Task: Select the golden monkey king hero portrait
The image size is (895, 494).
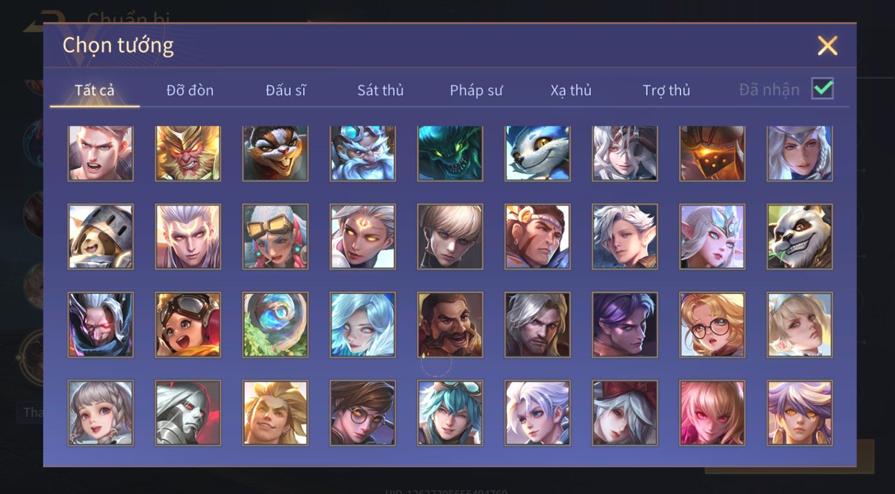Action: 188,153
